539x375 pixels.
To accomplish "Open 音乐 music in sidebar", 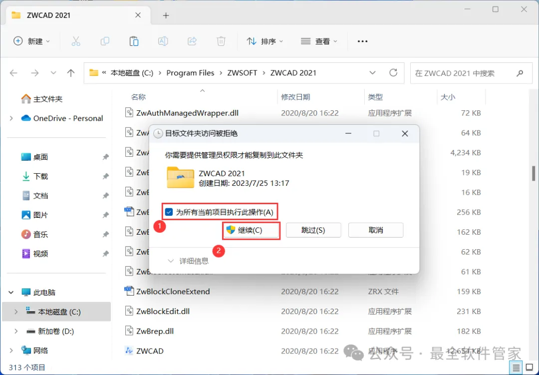I will click(35, 234).
